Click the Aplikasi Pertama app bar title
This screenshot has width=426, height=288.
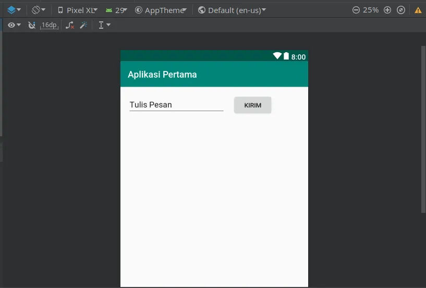click(162, 74)
